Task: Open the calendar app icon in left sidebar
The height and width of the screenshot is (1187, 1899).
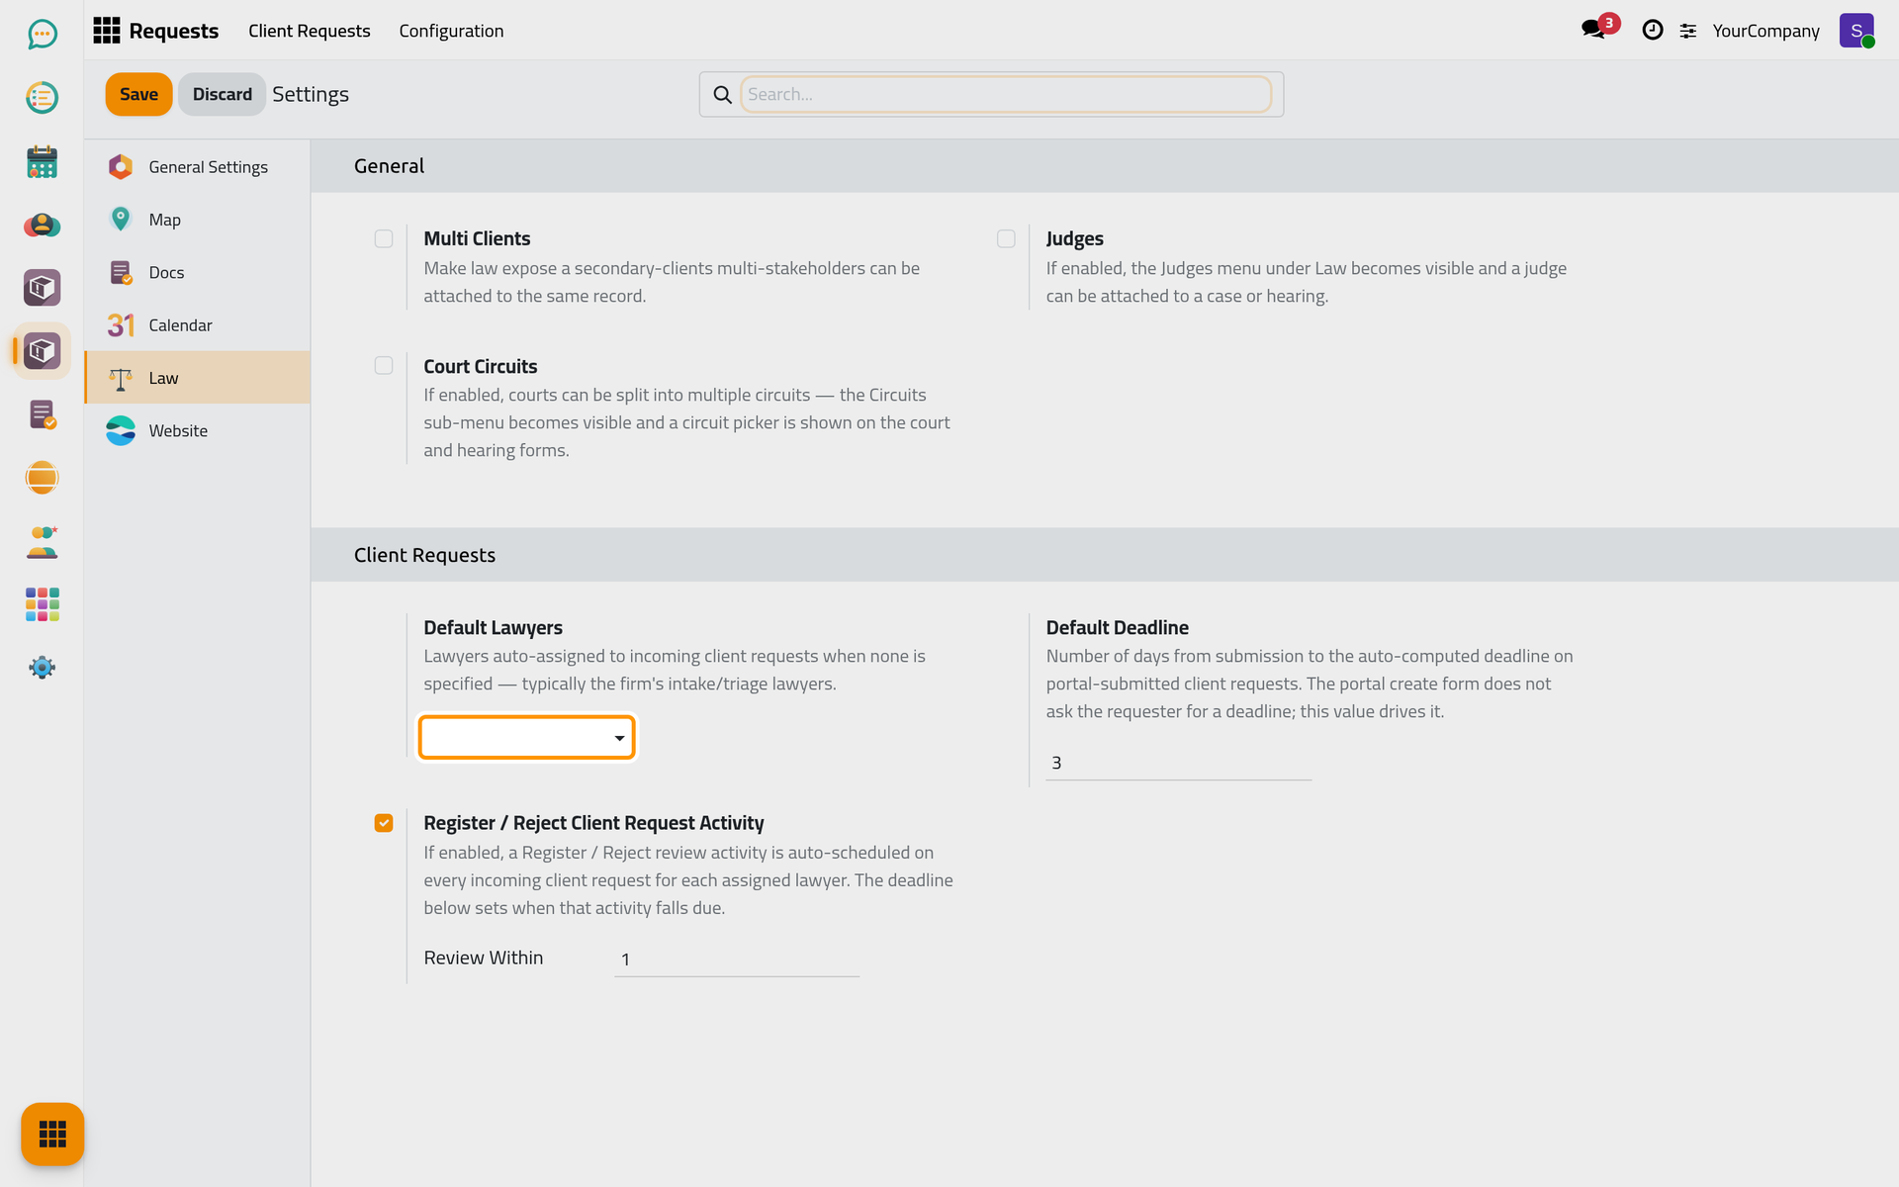Action: pos(42,161)
